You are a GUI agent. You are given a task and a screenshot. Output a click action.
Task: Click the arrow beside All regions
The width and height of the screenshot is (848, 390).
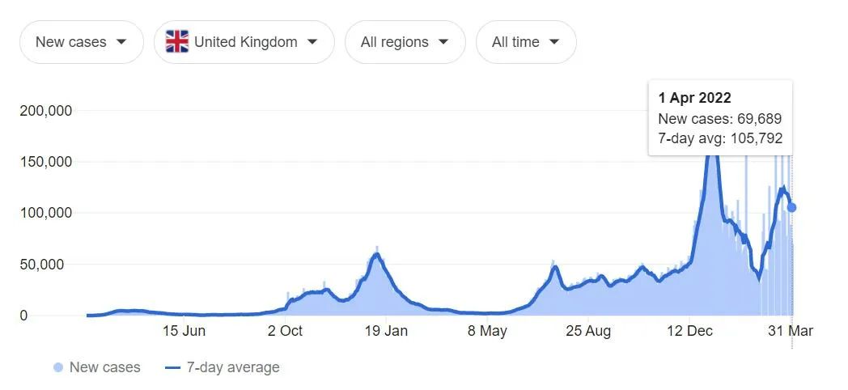pyautogui.click(x=443, y=42)
